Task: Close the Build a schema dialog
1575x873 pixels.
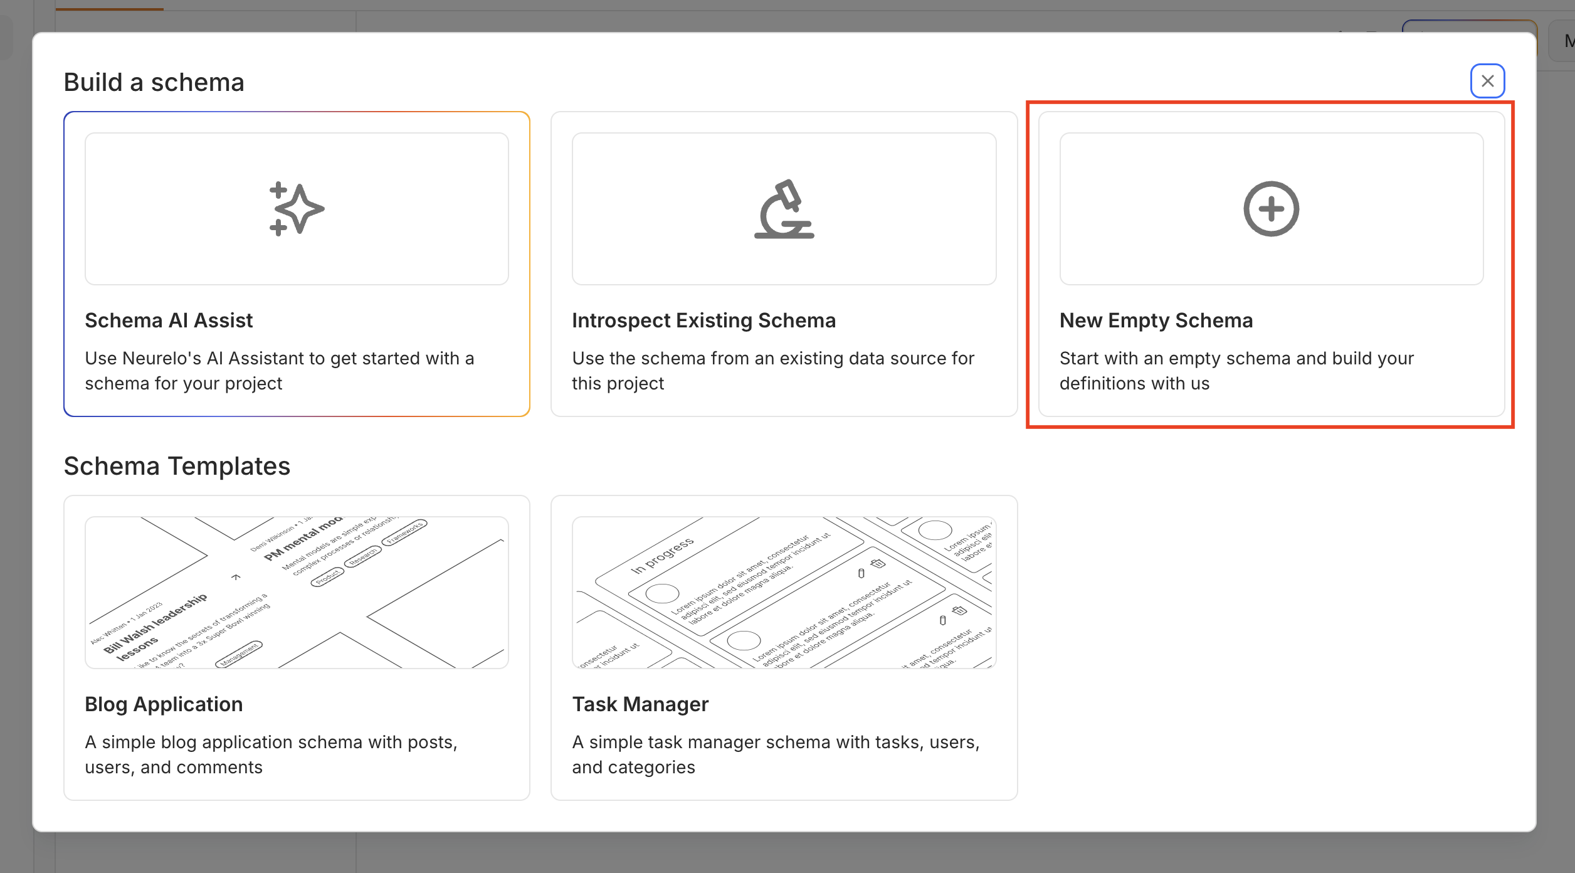Action: pos(1487,81)
